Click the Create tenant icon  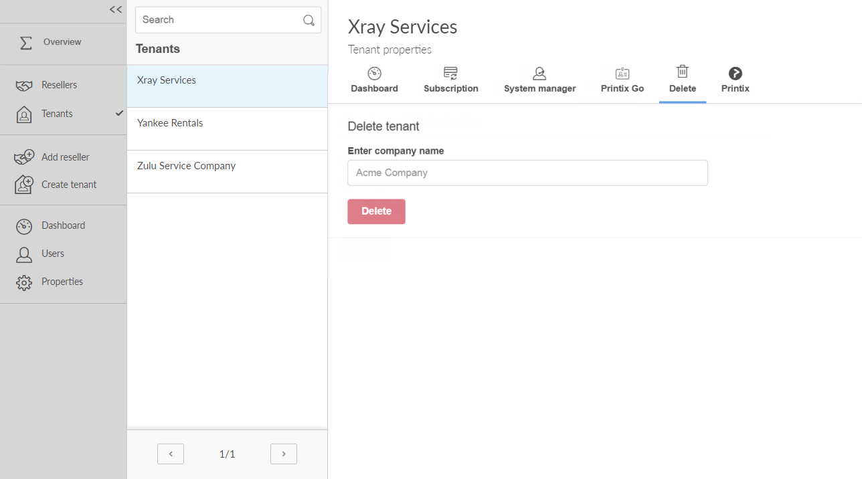coord(24,185)
